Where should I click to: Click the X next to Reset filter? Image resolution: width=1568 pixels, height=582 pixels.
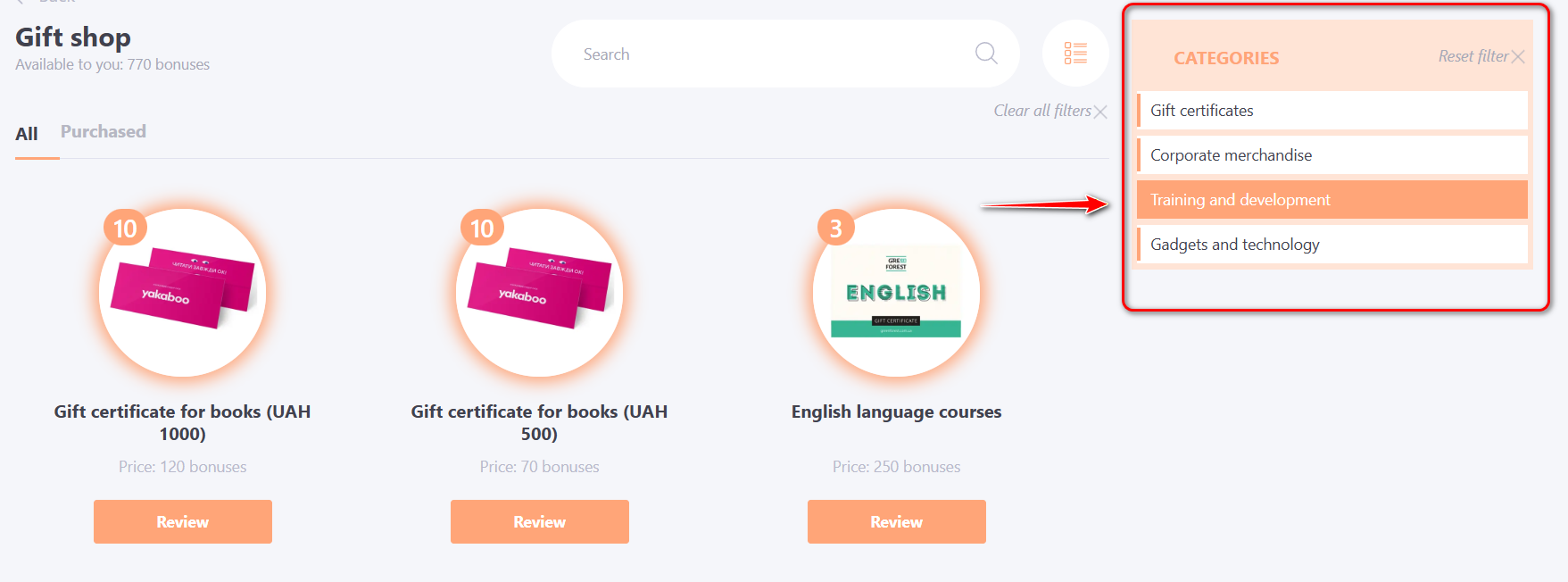1518,57
